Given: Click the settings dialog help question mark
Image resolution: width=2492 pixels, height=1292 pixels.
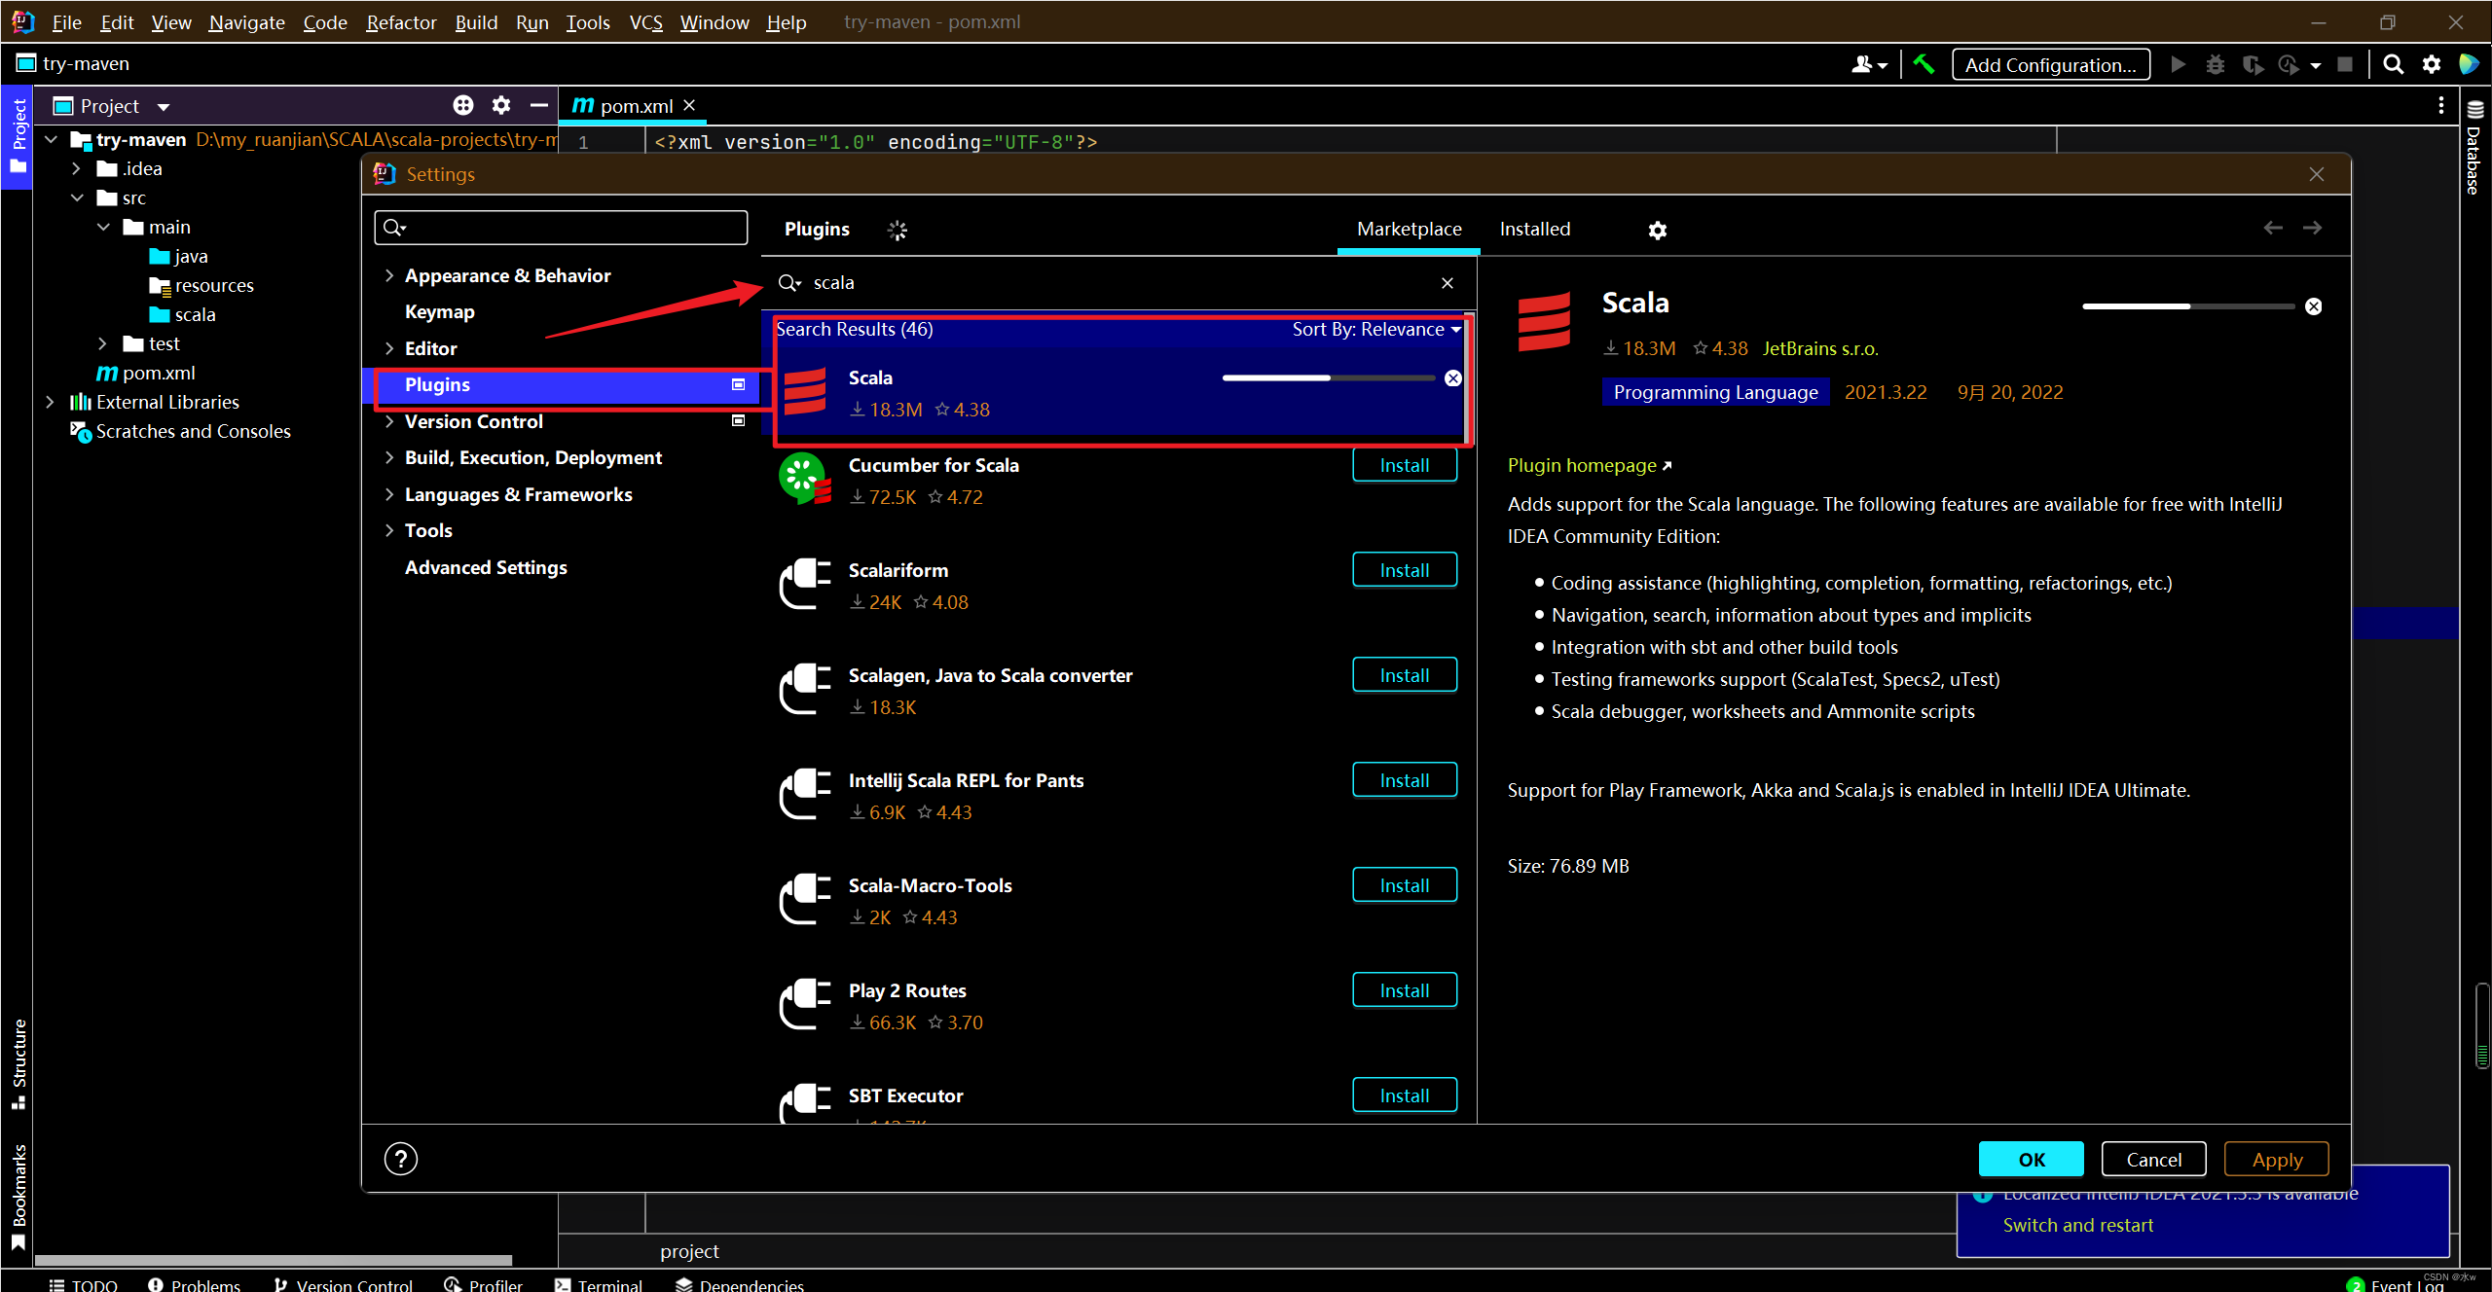Looking at the screenshot, I should point(400,1159).
